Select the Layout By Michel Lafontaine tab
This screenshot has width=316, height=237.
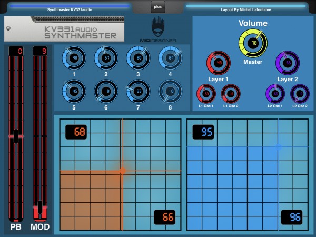245,8
